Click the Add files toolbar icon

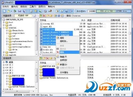coord(57,11)
